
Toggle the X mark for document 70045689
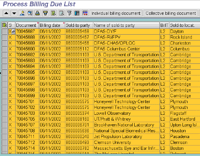[x=10, y=43]
